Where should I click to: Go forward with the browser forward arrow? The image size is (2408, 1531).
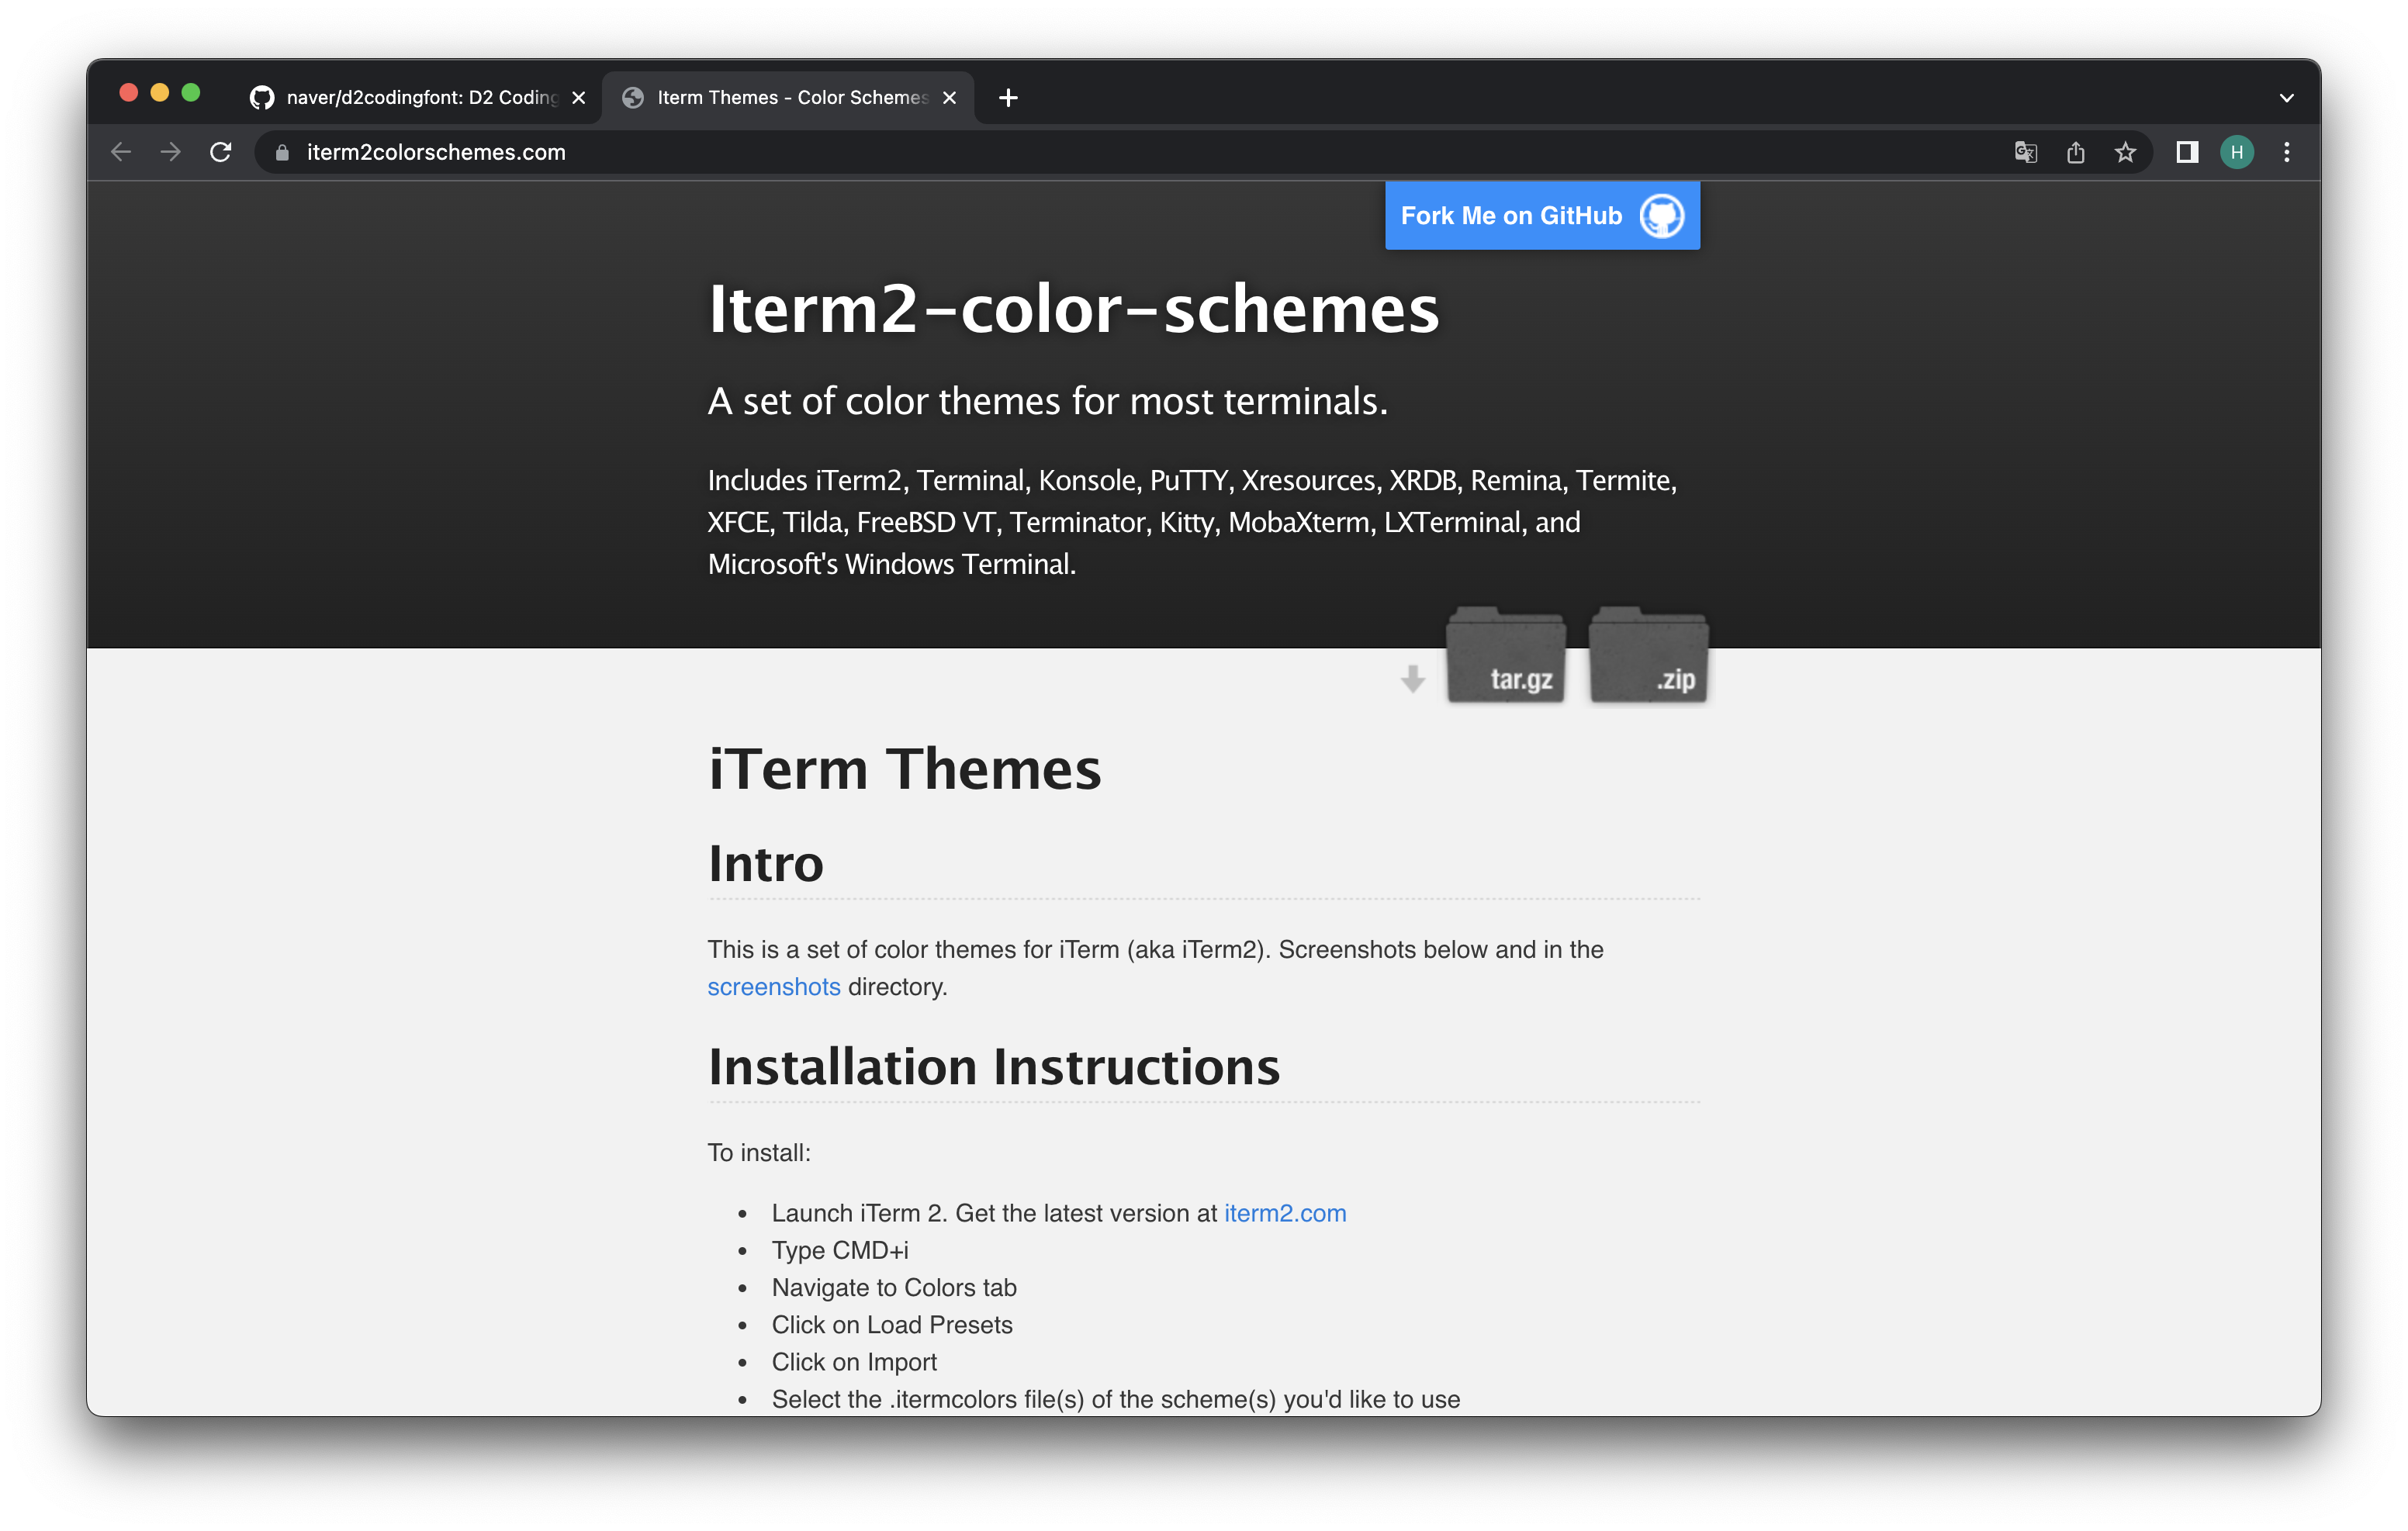coord(171,152)
